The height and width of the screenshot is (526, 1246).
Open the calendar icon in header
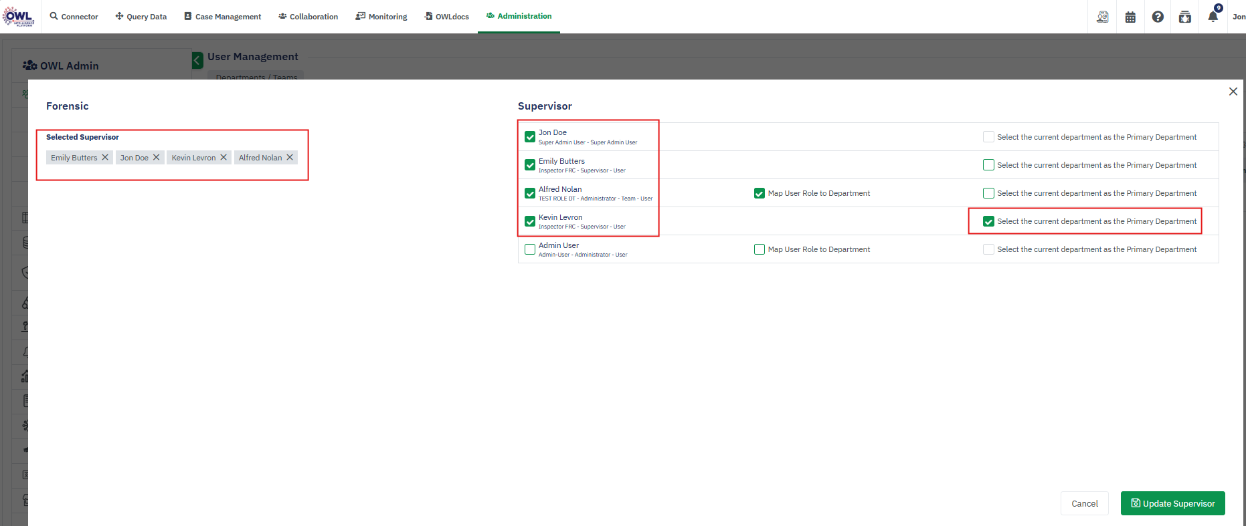(1130, 17)
